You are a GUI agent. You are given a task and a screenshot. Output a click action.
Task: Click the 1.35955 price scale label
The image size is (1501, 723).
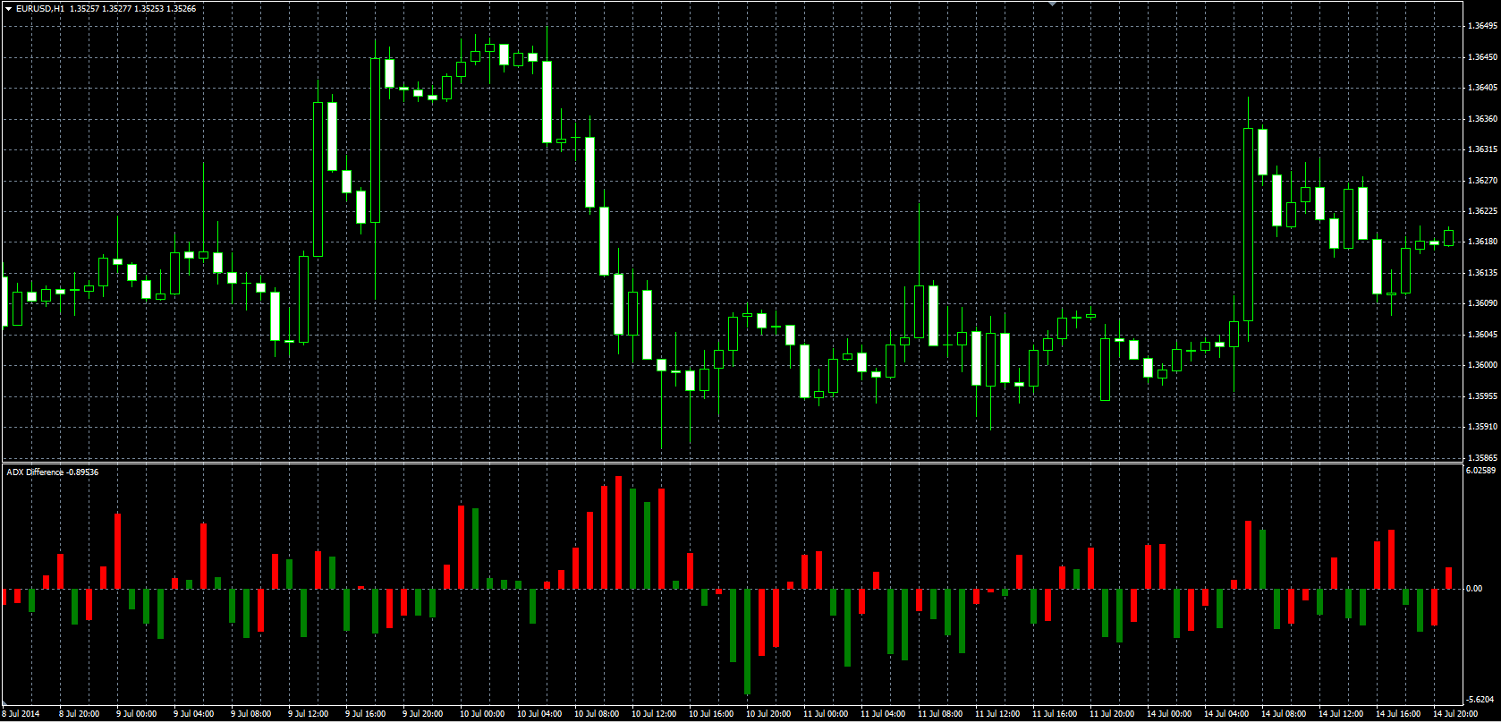(1482, 396)
